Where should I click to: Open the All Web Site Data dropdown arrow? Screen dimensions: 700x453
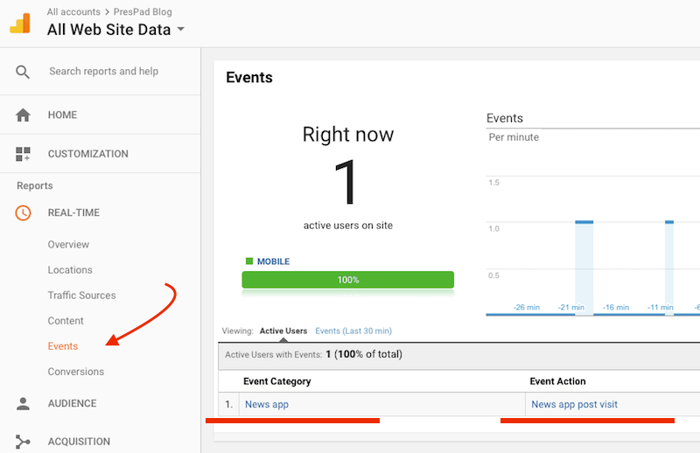point(181,30)
